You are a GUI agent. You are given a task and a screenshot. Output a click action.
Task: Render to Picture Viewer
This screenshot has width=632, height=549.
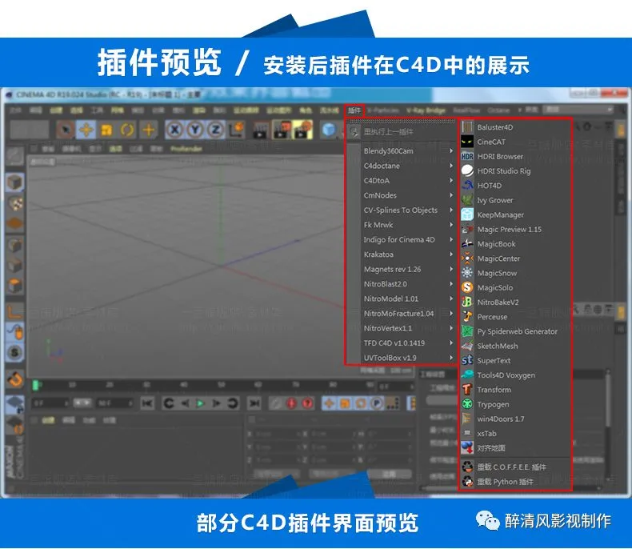(282, 130)
